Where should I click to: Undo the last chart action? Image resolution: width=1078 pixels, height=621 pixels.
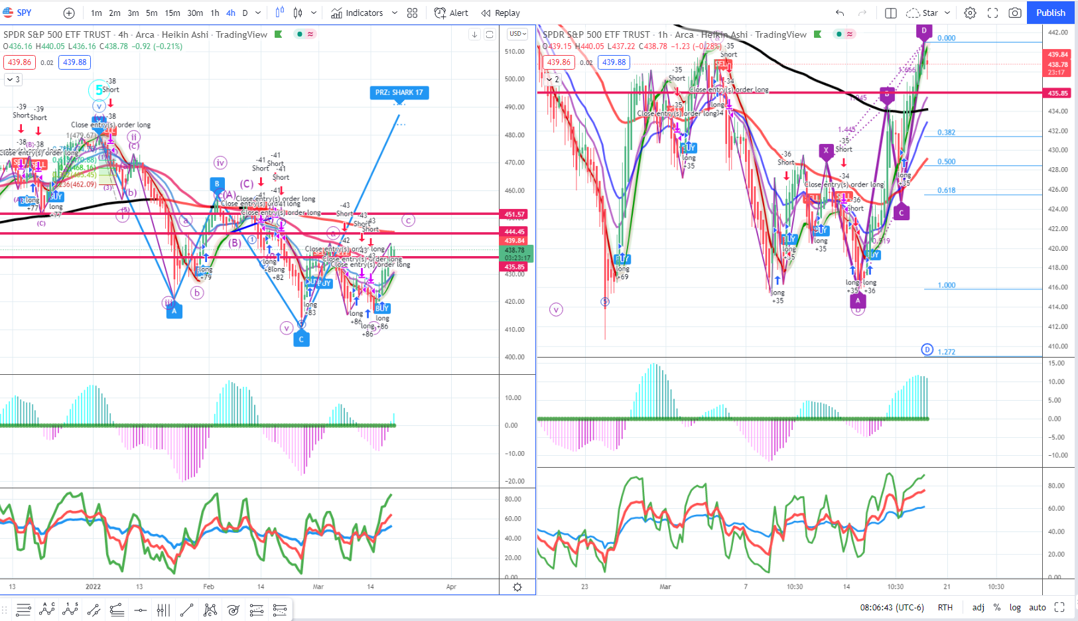point(840,13)
